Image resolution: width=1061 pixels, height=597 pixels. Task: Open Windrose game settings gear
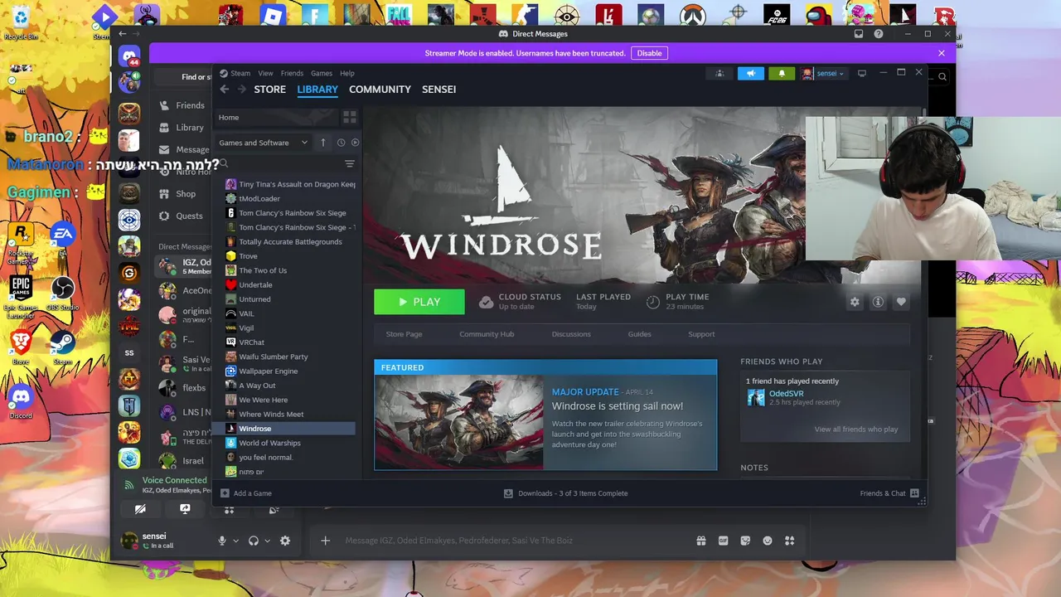(x=855, y=302)
